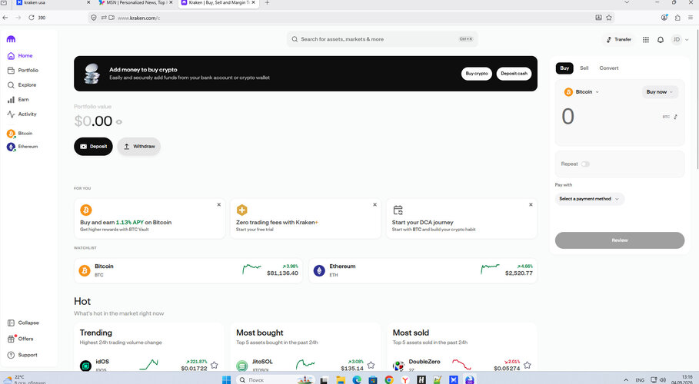Click the browser address bar
Image resolution: width=699 pixels, height=384 pixels.
coord(352,18)
